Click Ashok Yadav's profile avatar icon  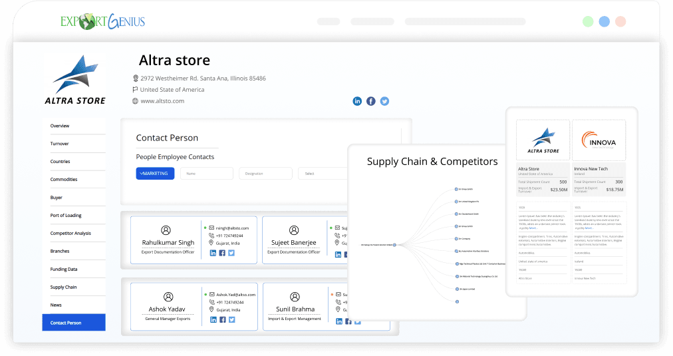168,297
